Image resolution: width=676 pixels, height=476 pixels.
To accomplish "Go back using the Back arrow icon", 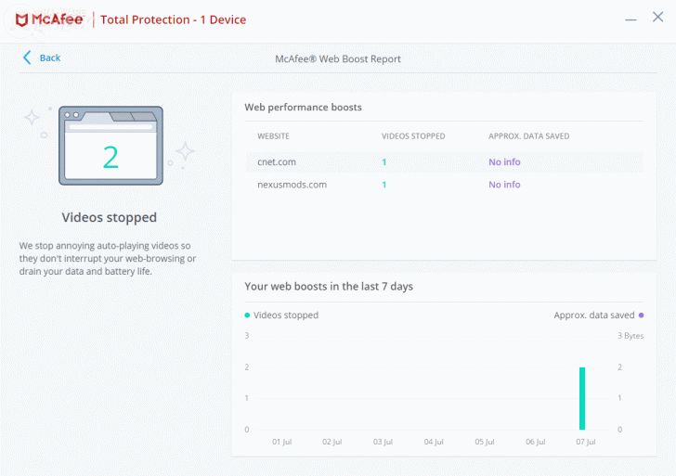I will point(27,58).
